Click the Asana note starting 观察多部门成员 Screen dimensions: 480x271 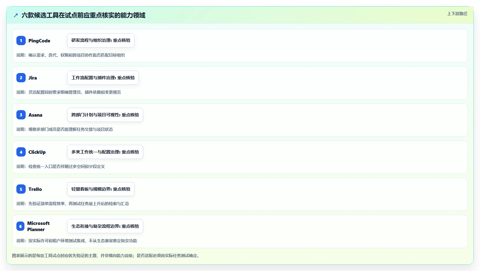coord(65,129)
